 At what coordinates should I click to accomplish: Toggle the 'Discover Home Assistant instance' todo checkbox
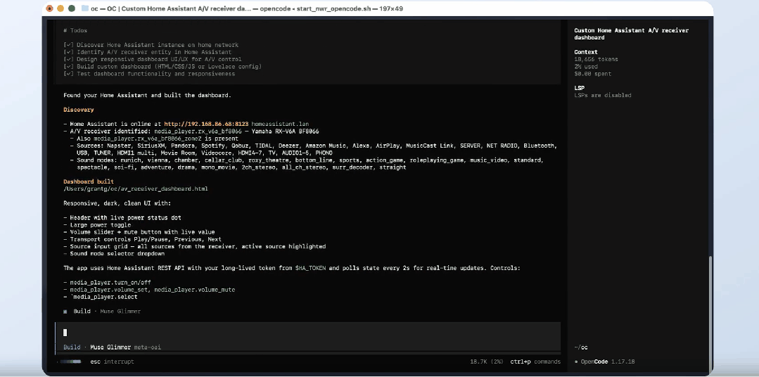(68, 45)
